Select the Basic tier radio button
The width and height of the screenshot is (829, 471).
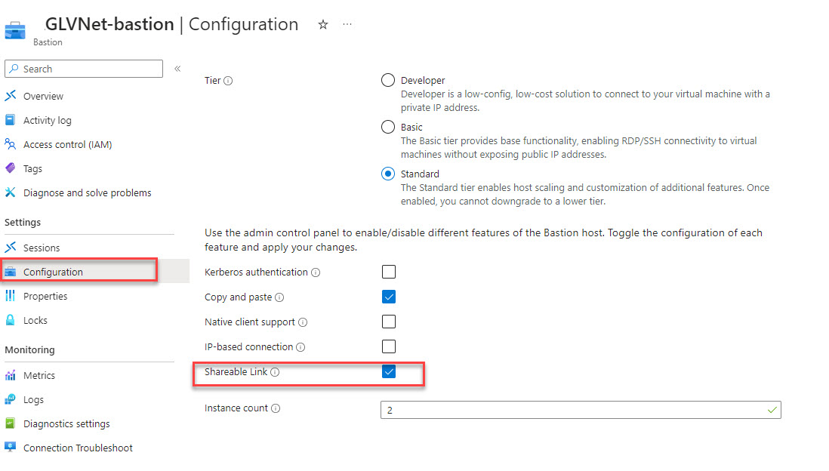(x=388, y=128)
